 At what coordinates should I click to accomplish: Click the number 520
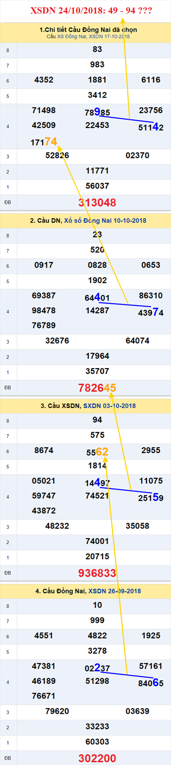pyautogui.click(x=97, y=250)
